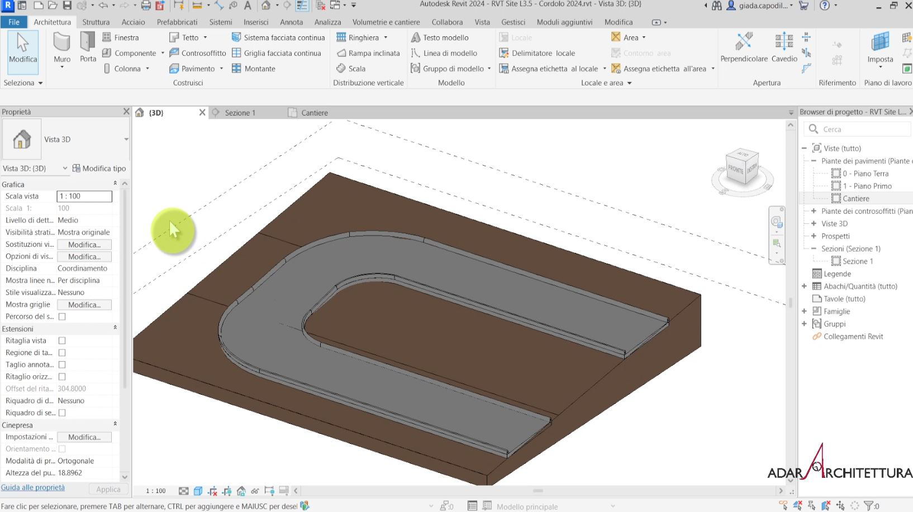Expand Viste 3D in the project browser
913x512 pixels.
tap(813, 223)
